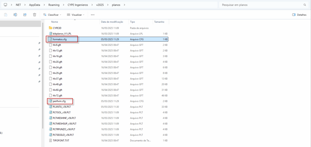
Task: Sort by the Data de modificação column
Action: [x=112, y=22]
